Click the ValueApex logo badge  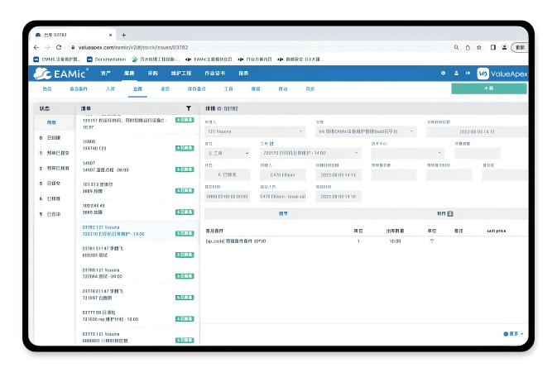pyautogui.click(x=502, y=74)
